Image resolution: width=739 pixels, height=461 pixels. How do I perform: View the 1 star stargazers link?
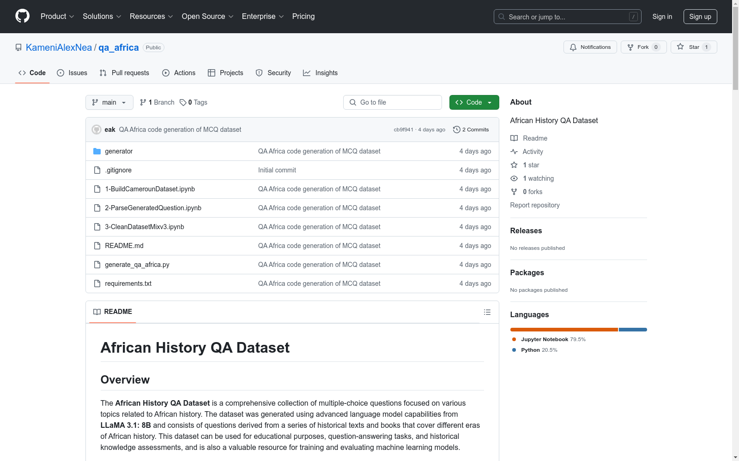click(525, 165)
